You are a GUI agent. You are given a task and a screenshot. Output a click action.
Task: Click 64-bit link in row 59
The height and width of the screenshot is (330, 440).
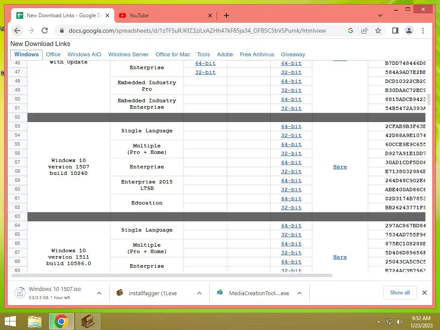tap(291, 181)
